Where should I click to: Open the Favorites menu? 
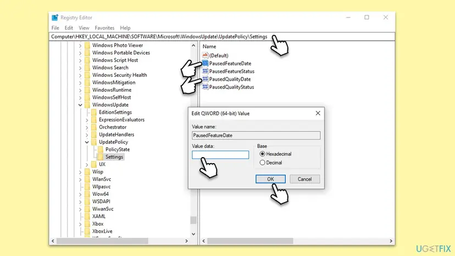tap(104, 28)
